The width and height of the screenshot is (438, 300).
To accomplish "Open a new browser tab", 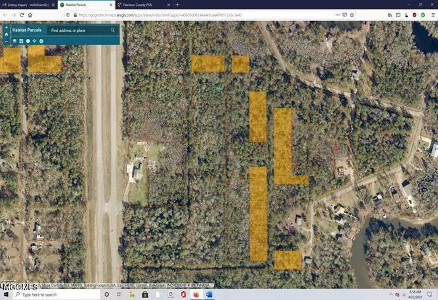I will pyautogui.click(x=177, y=5).
